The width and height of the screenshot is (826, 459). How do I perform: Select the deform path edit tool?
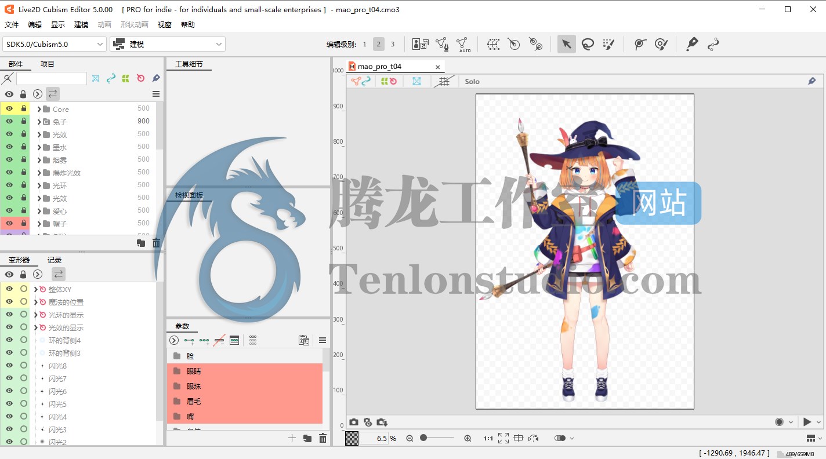713,44
